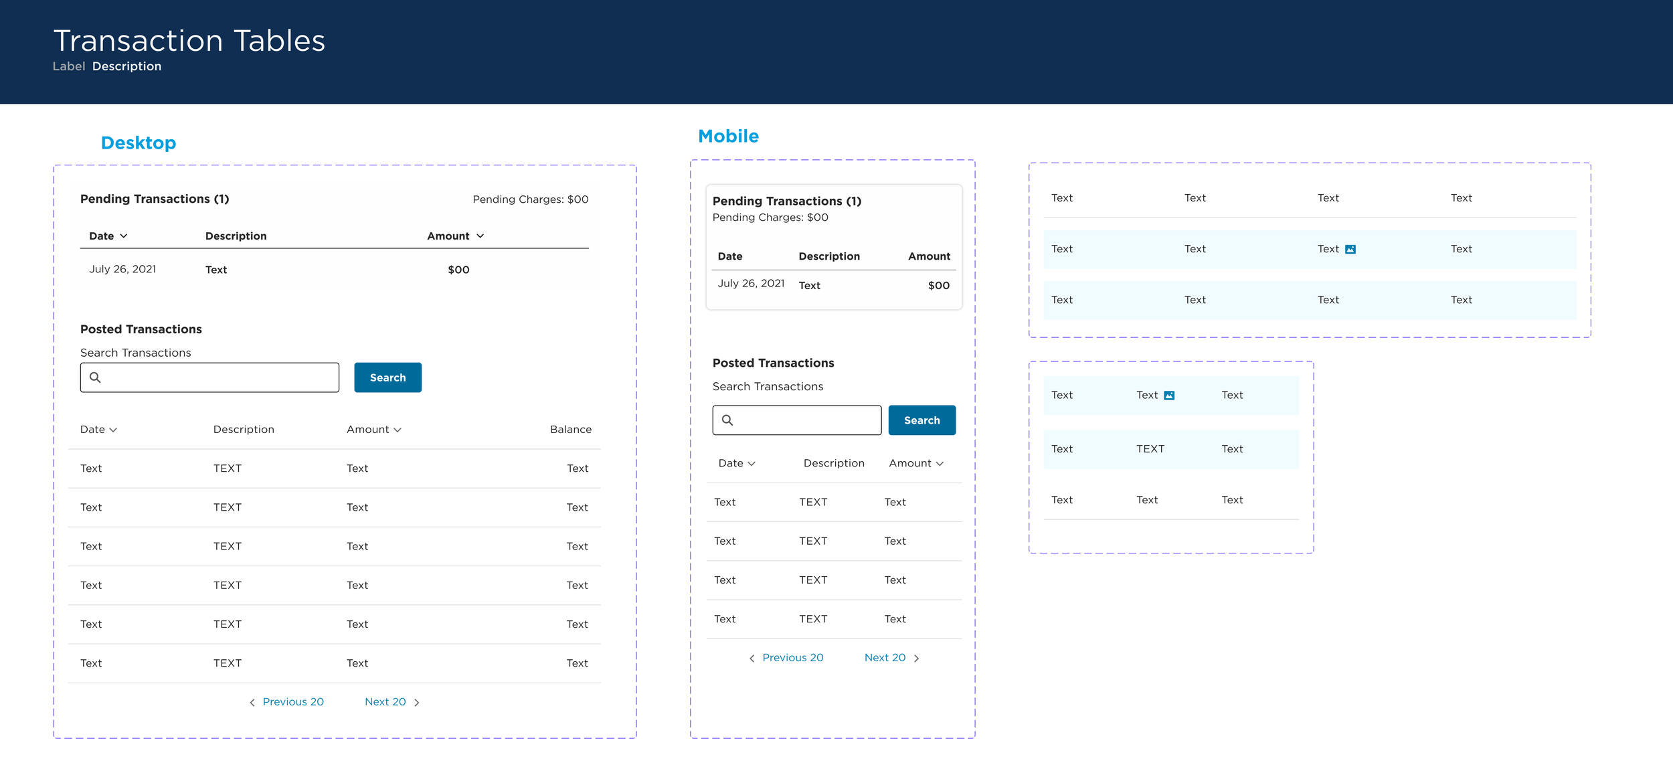Click right arrow beside desktop Next 20

(417, 703)
